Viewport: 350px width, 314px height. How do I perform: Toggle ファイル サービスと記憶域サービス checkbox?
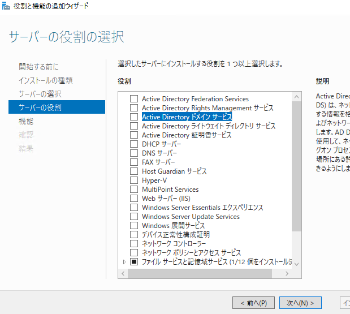tap(134, 262)
